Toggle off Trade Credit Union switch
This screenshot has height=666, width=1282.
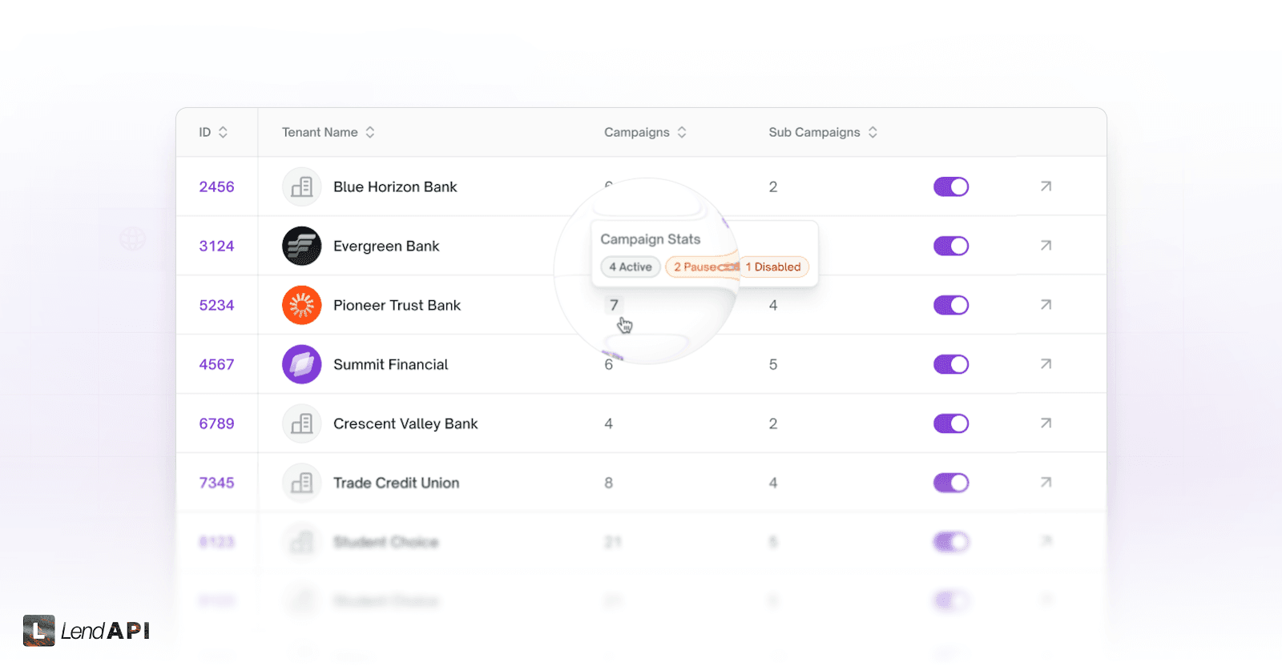(951, 483)
